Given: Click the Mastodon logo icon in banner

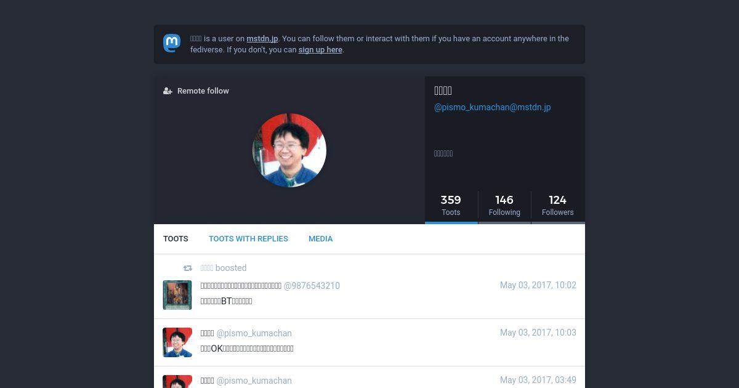Looking at the screenshot, I should [172, 43].
